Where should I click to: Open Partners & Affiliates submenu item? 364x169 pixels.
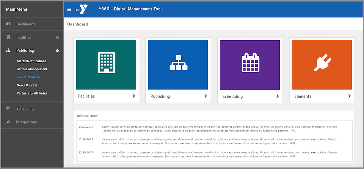(x=32, y=93)
